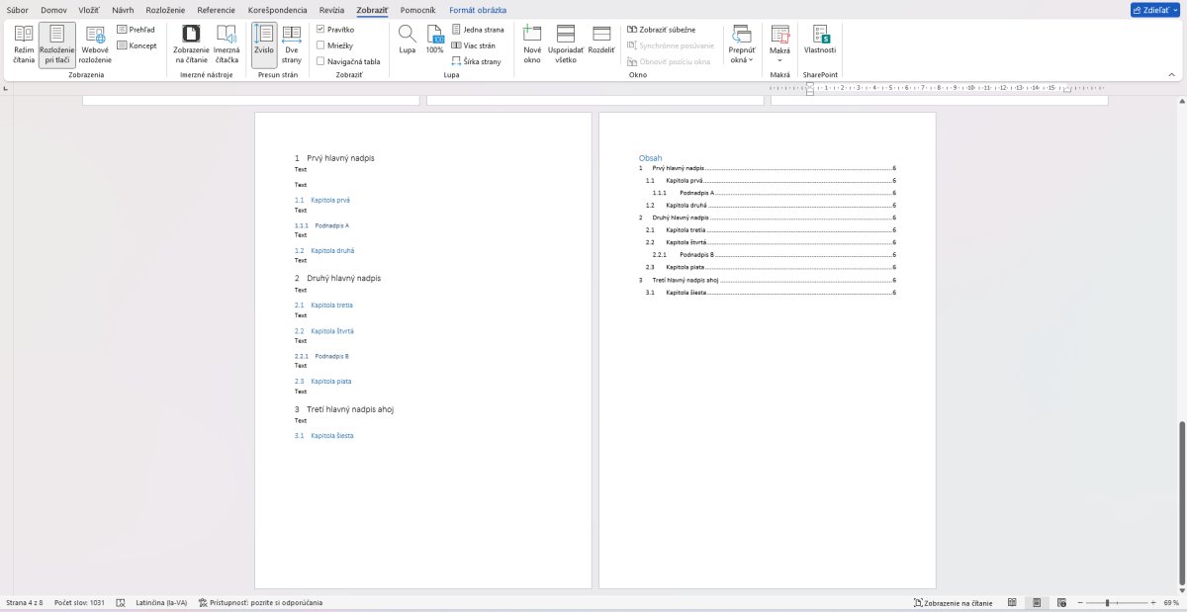This screenshot has width=1187, height=612.
Task: Switch to Korešpondencia tab
Action: (278, 9)
